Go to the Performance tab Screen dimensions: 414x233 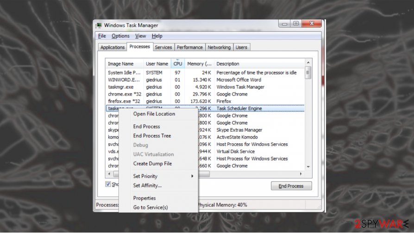tap(189, 47)
